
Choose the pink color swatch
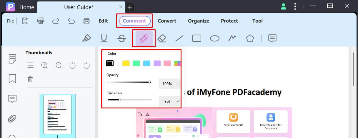167,63
